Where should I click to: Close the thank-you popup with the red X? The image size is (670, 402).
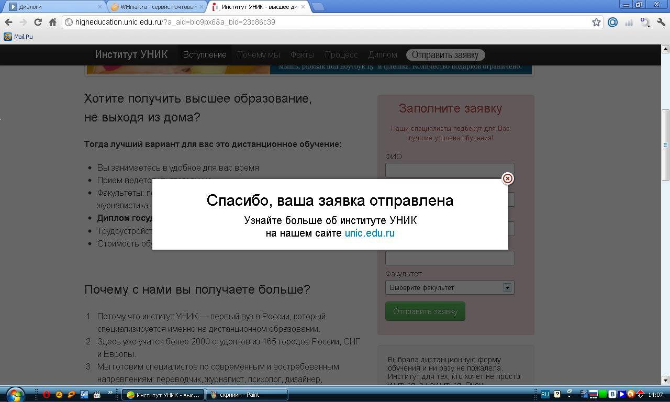(507, 178)
